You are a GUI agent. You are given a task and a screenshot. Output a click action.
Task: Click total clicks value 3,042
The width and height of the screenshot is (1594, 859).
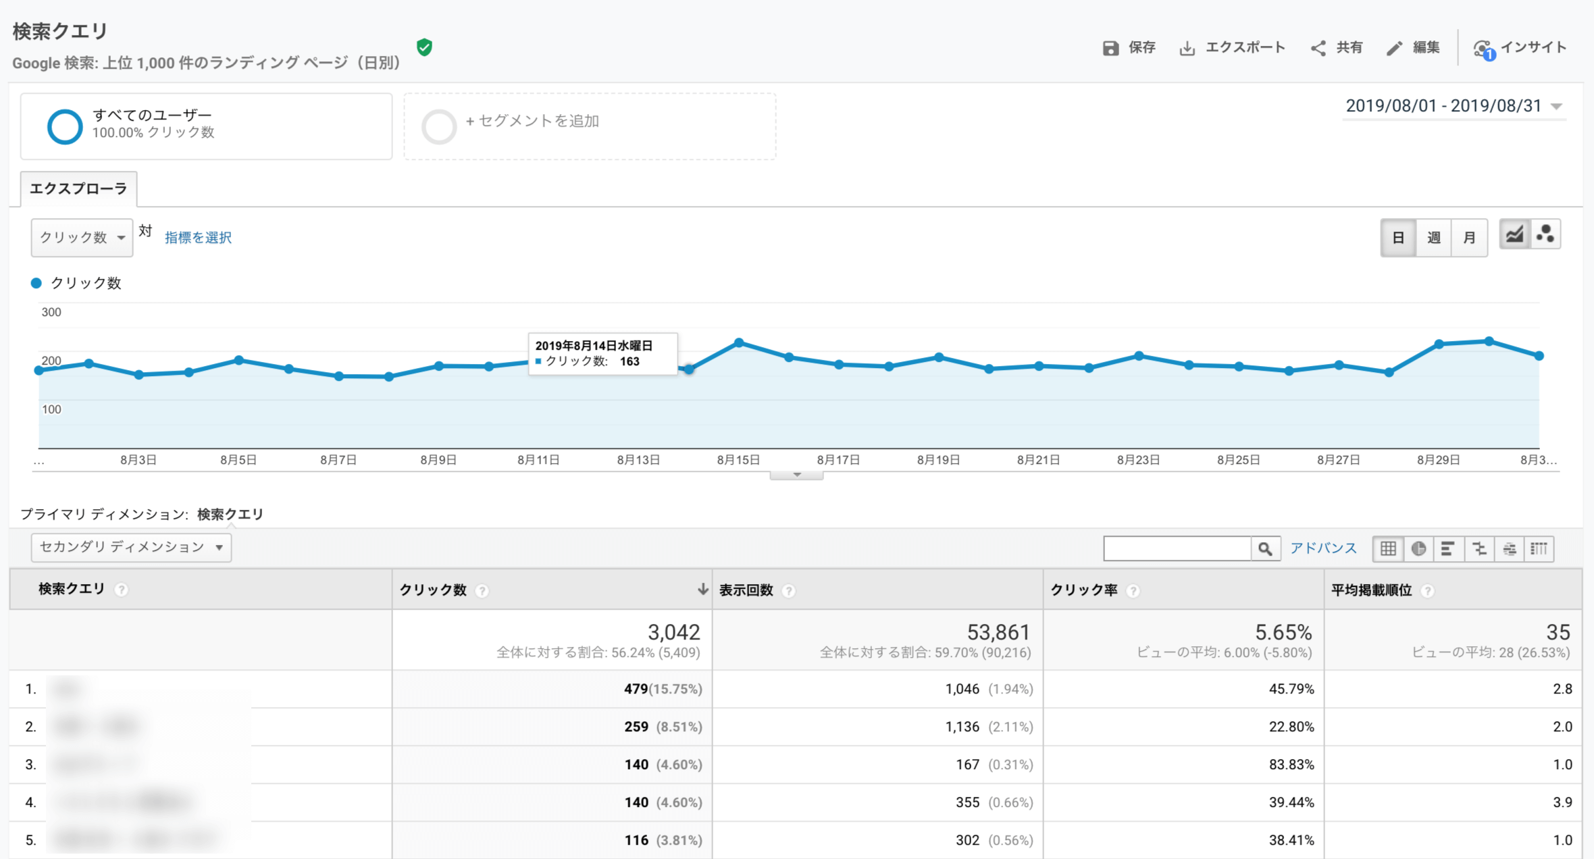[x=673, y=632]
